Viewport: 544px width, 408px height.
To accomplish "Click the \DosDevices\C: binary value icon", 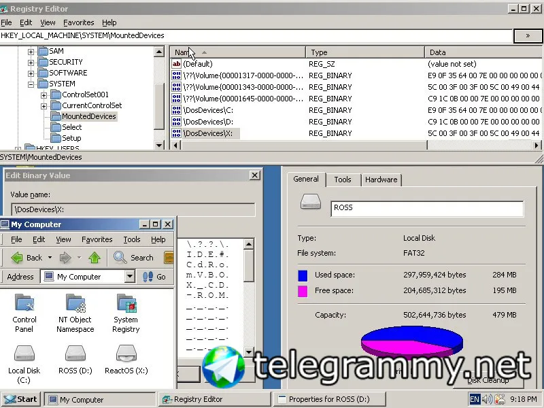I will coord(176,110).
